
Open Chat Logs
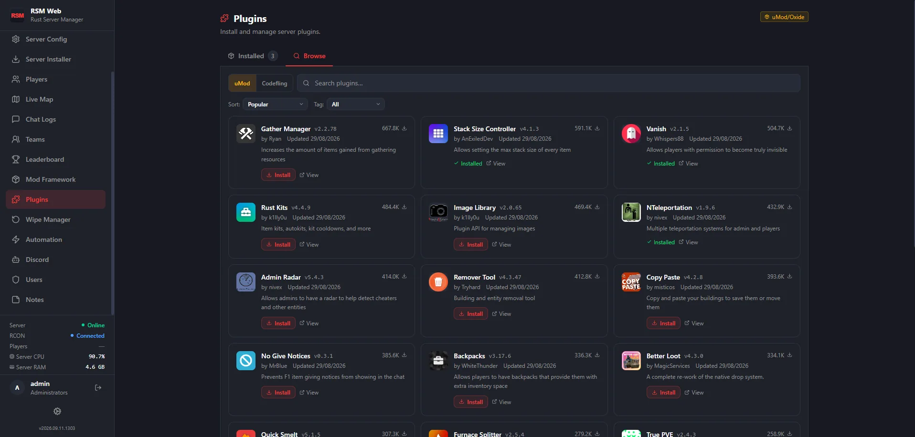pos(55,119)
